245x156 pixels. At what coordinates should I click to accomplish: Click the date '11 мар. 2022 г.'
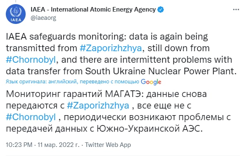click(x=58, y=145)
